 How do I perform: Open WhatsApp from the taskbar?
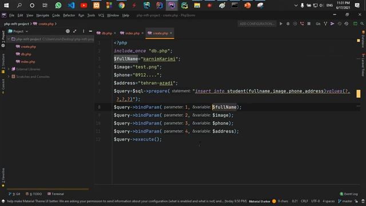click(x=58, y=5)
